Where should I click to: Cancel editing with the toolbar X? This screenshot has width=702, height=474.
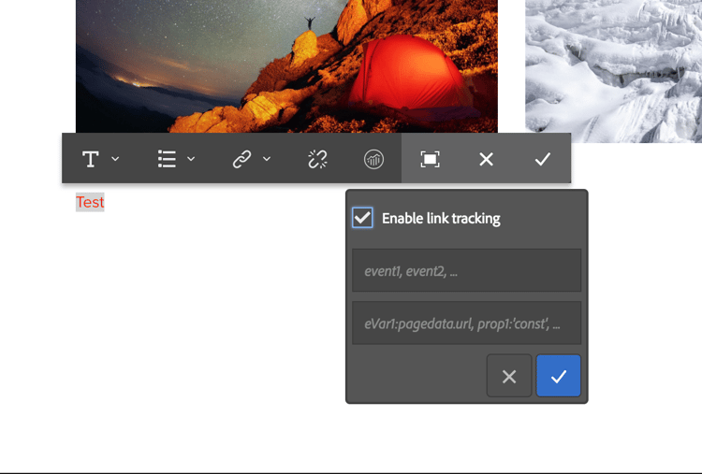[486, 159]
